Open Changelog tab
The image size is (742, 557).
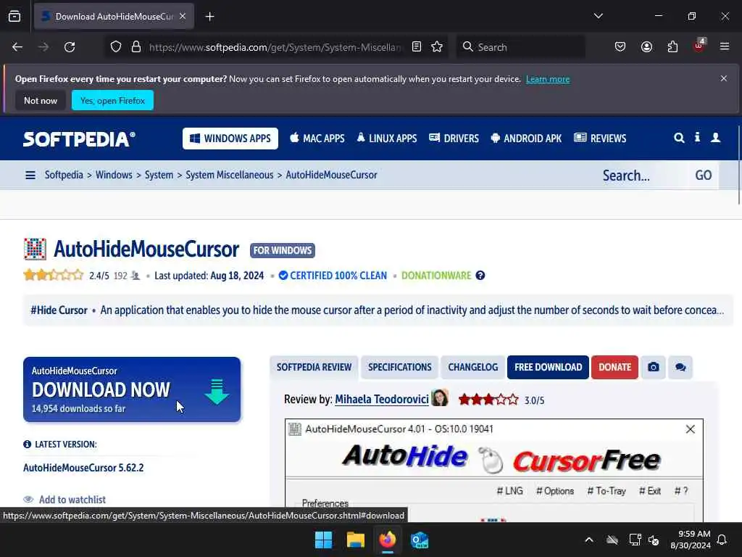tap(473, 367)
